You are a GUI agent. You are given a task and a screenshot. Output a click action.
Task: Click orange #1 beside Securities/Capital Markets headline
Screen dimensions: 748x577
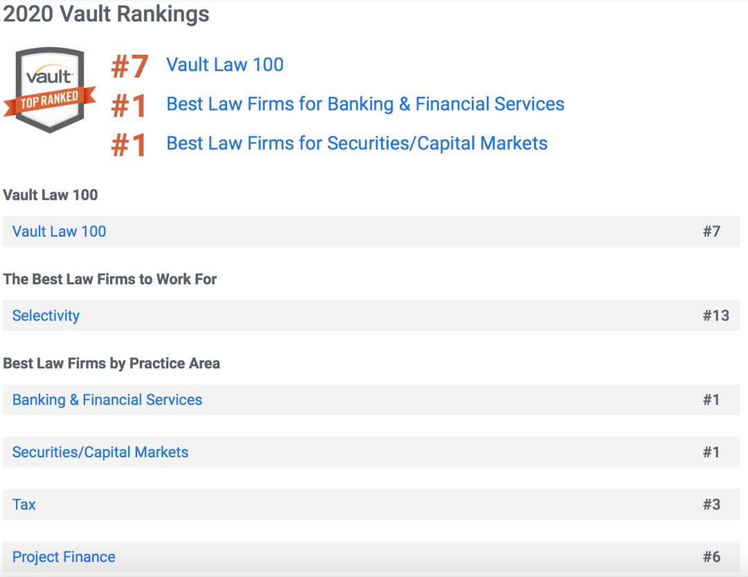[130, 145]
